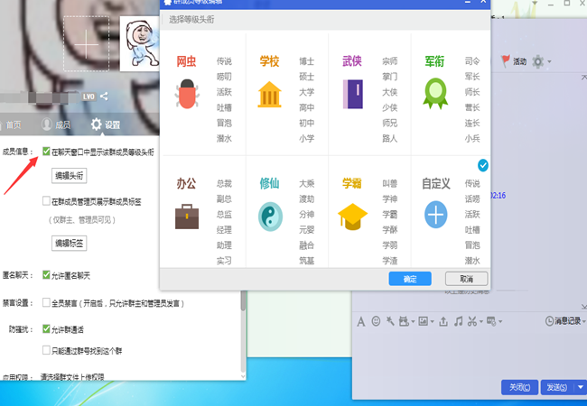
Task: Click the 活动 label in chat window
Action: tap(519, 61)
